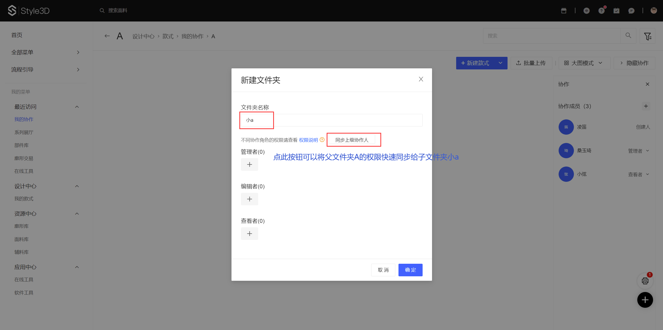Click the floating printer icon
The height and width of the screenshot is (330, 663).
pos(645,281)
